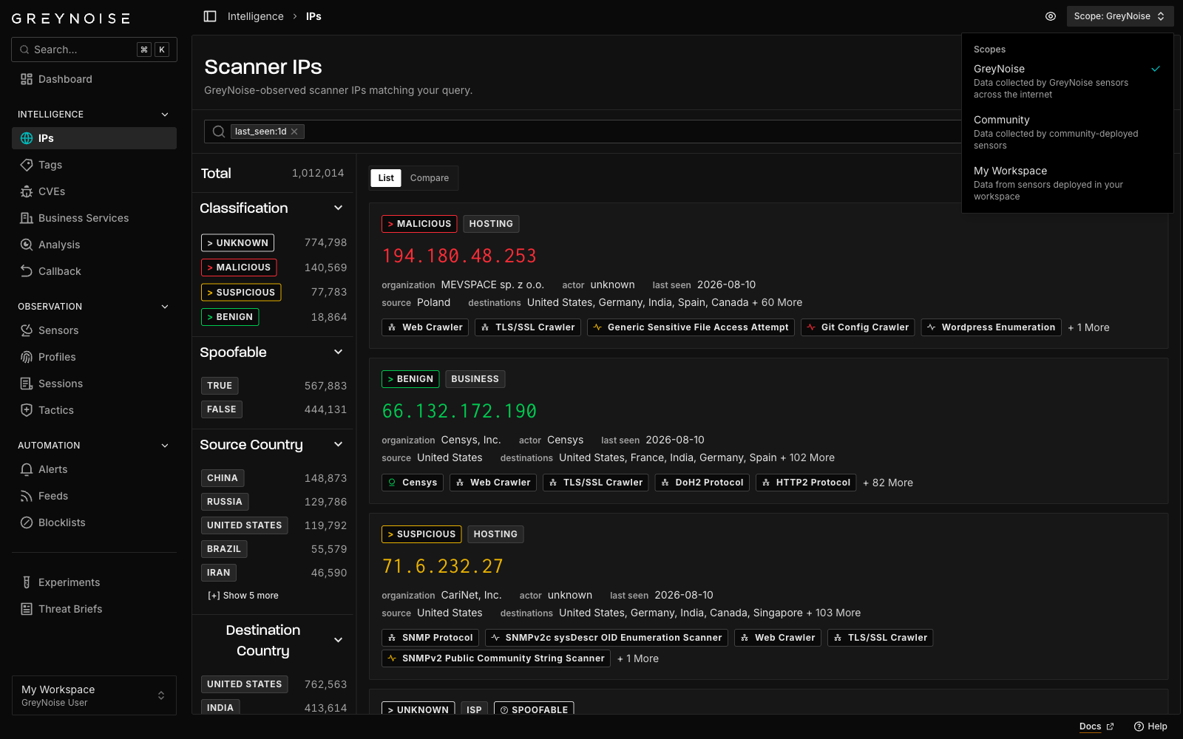Image resolution: width=1183 pixels, height=739 pixels.
Task: Filter source country by China
Action: tap(223, 478)
